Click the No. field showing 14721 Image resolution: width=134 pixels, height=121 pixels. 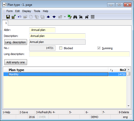point(42,48)
